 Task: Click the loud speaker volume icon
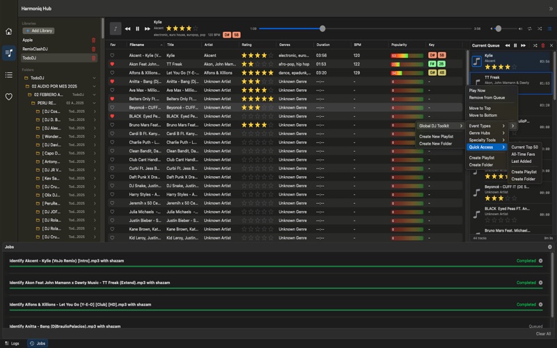(520, 29)
